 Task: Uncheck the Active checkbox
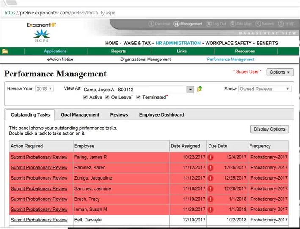(x=86, y=97)
